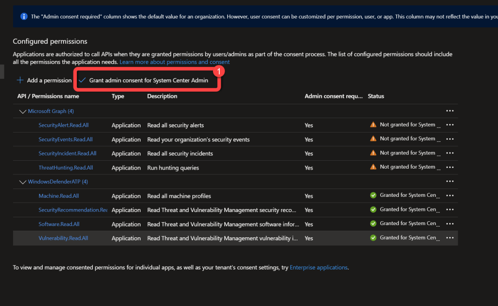Open ellipsis menu for Machine.Read.All row
The height and width of the screenshot is (306, 498).
tap(449, 196)
